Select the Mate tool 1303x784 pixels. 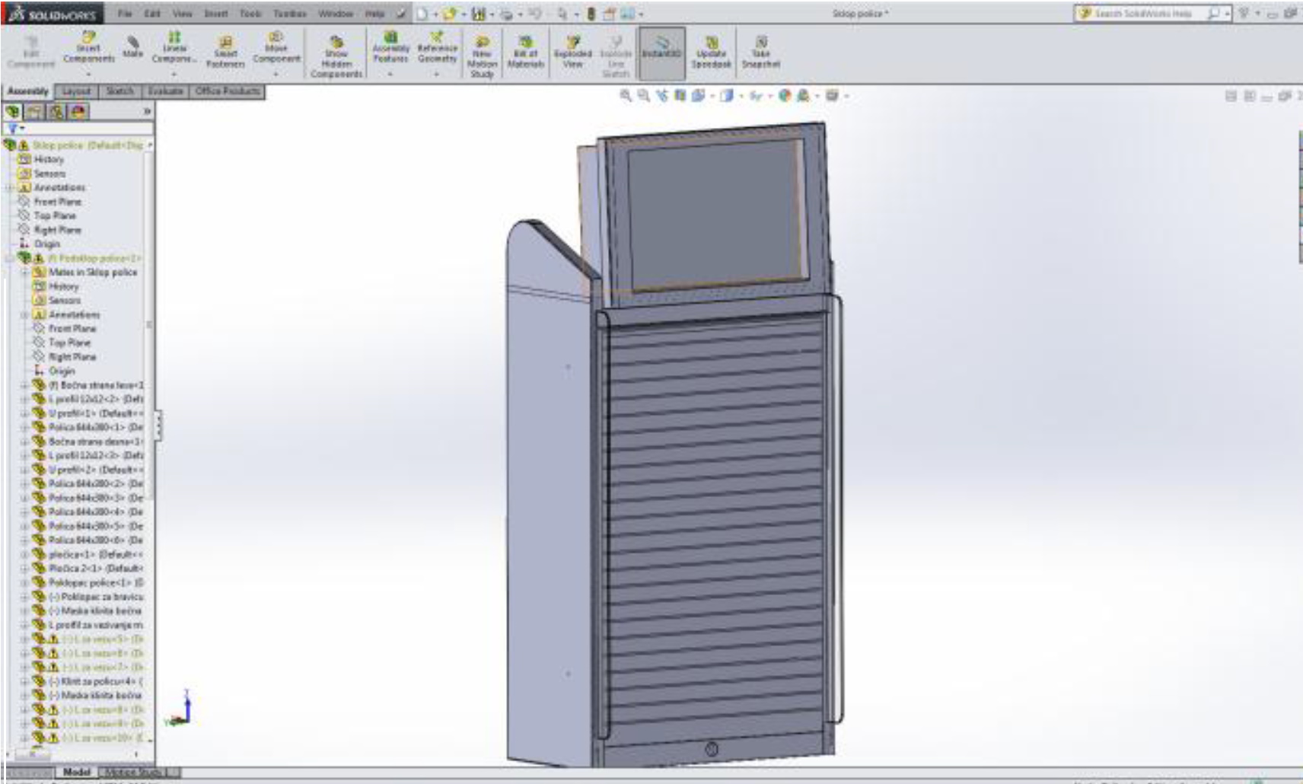coord(132,47)
